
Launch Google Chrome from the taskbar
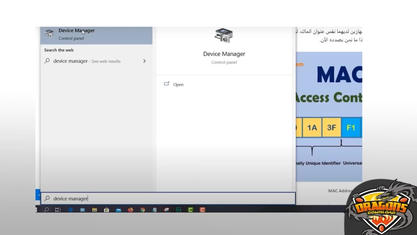pos(143,210)
